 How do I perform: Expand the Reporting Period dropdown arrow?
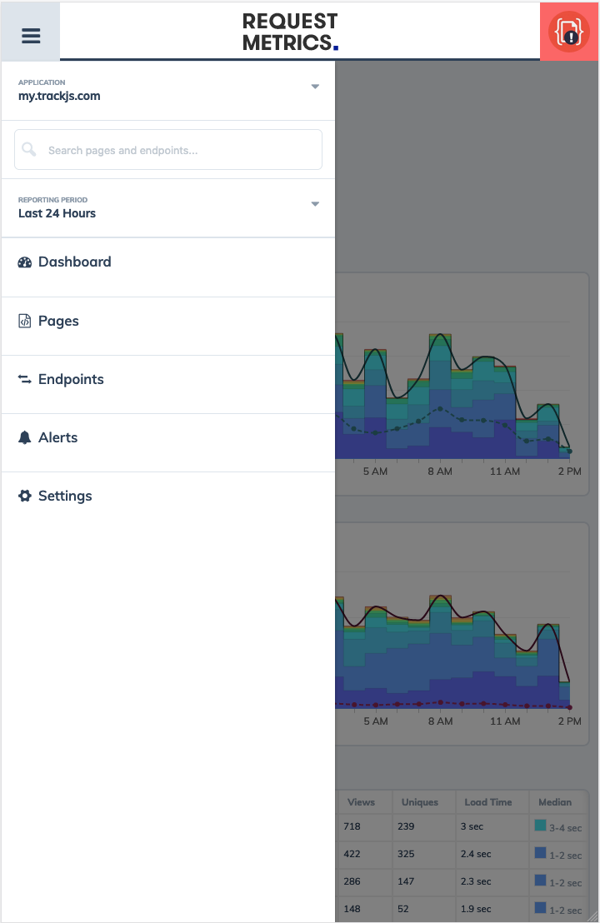point(315,203)
